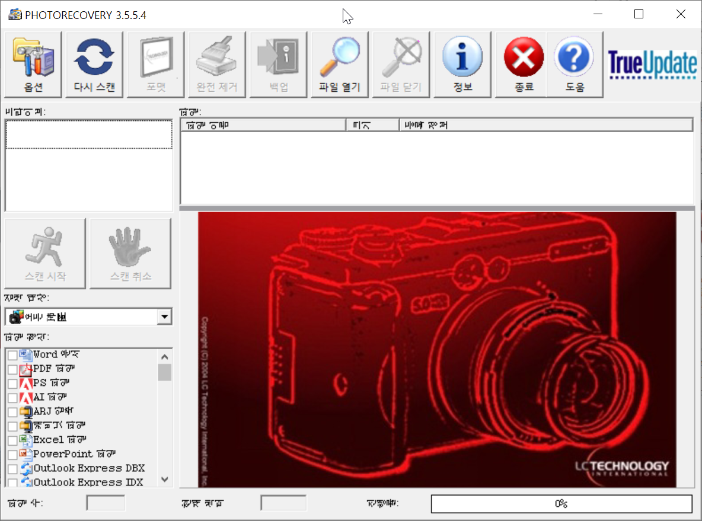702x521 pixels.
Task: Click the Outlook Express IDX icon
Action: 26,482
